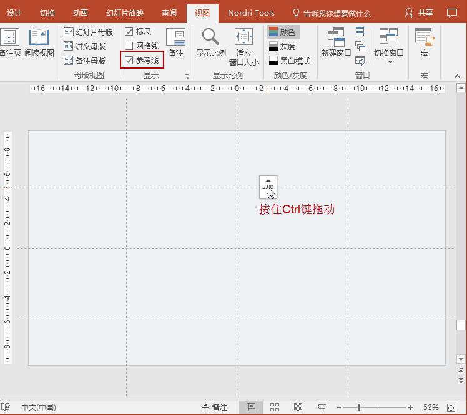Uncheck the Ruler (标尺) checkbox
The height and width of the screenshot is (415, 467).
129,32
